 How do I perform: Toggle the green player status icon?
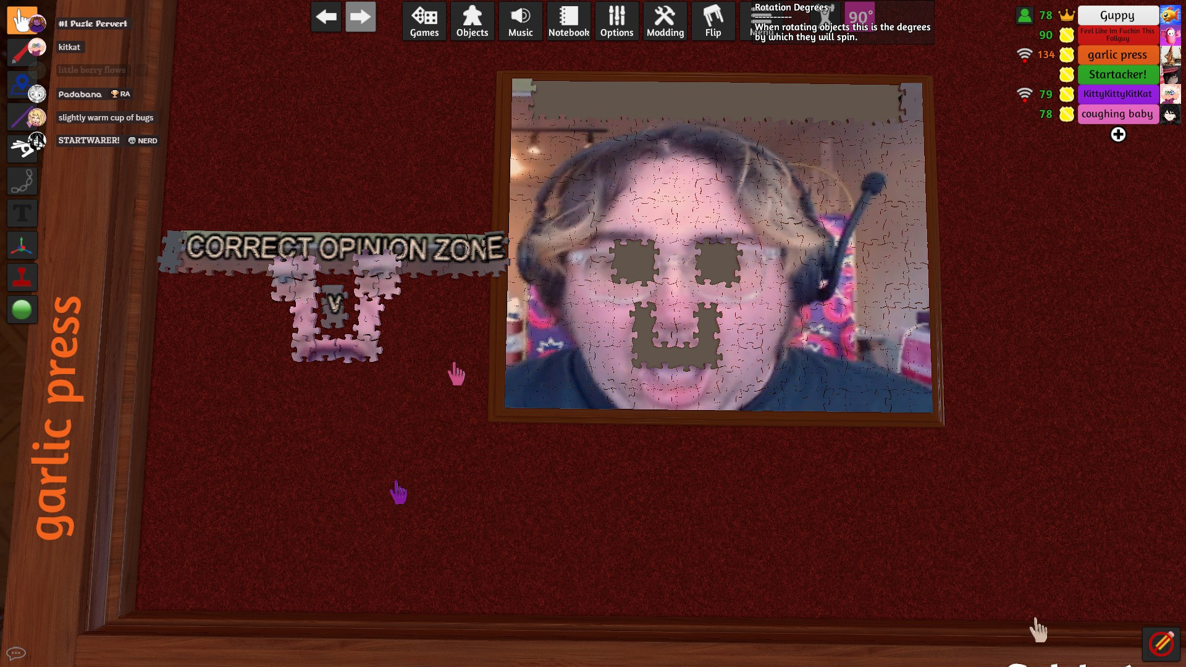pos(1024,15)
